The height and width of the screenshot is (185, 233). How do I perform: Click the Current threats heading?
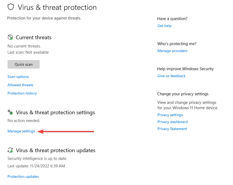33,37
